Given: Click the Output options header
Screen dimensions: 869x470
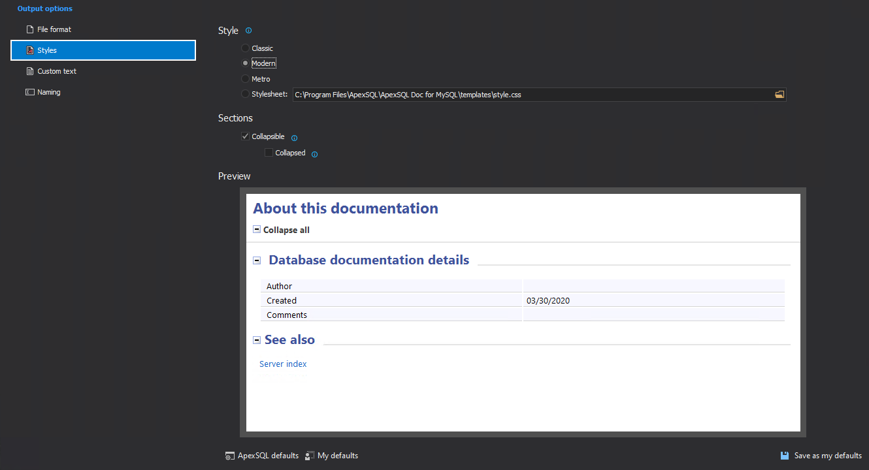Looking at the screenshot, I should [45, 8].
